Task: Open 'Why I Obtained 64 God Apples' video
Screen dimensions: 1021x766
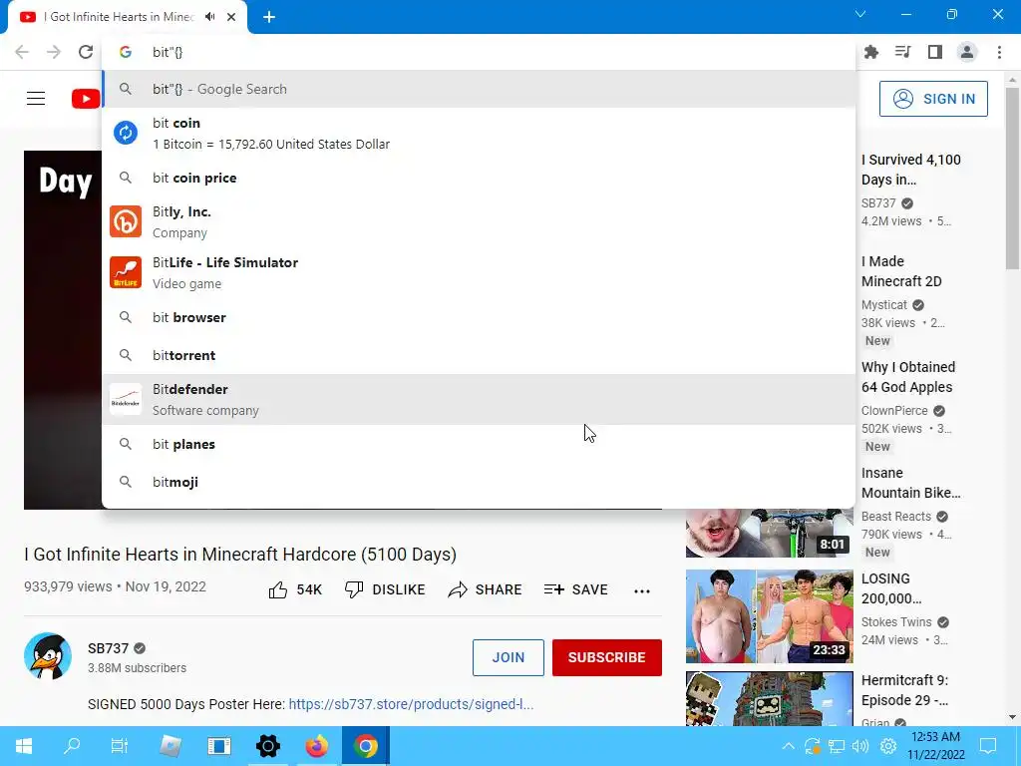Action: tap(908, 377)
